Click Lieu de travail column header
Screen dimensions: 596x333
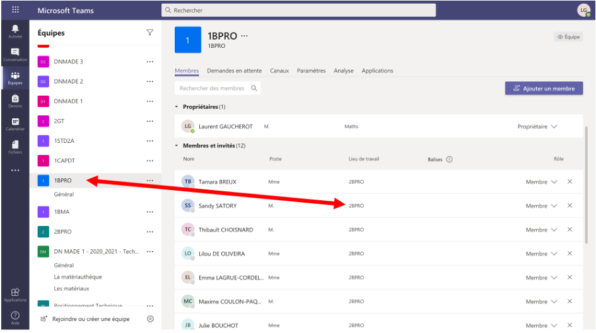364,159
